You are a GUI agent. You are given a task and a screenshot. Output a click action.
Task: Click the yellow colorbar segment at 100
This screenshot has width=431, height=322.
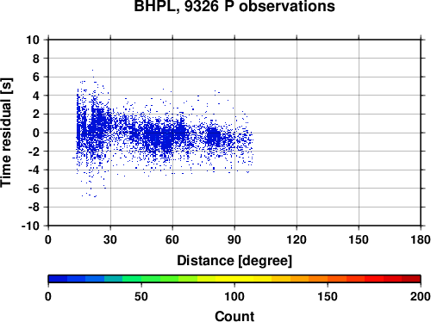pos(234,279)
